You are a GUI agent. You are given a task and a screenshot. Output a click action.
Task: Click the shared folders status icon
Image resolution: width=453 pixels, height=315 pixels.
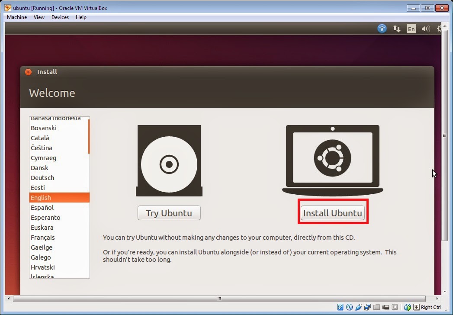(x=376, y=307)
